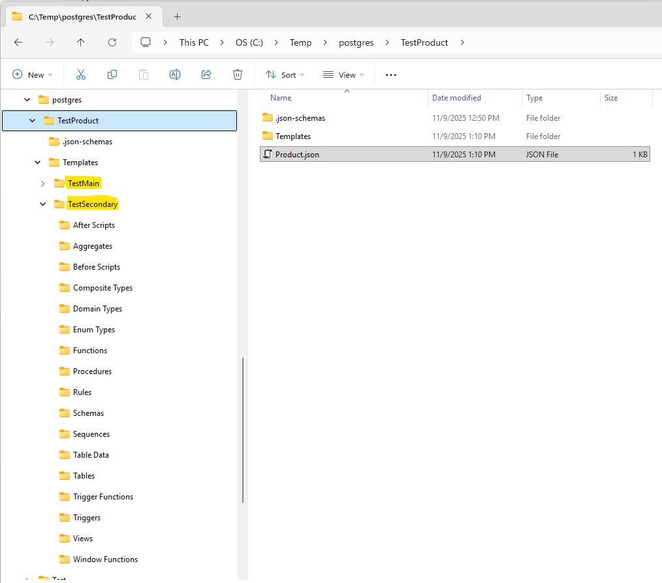Select the Product.json file

(x=297, y=155)
